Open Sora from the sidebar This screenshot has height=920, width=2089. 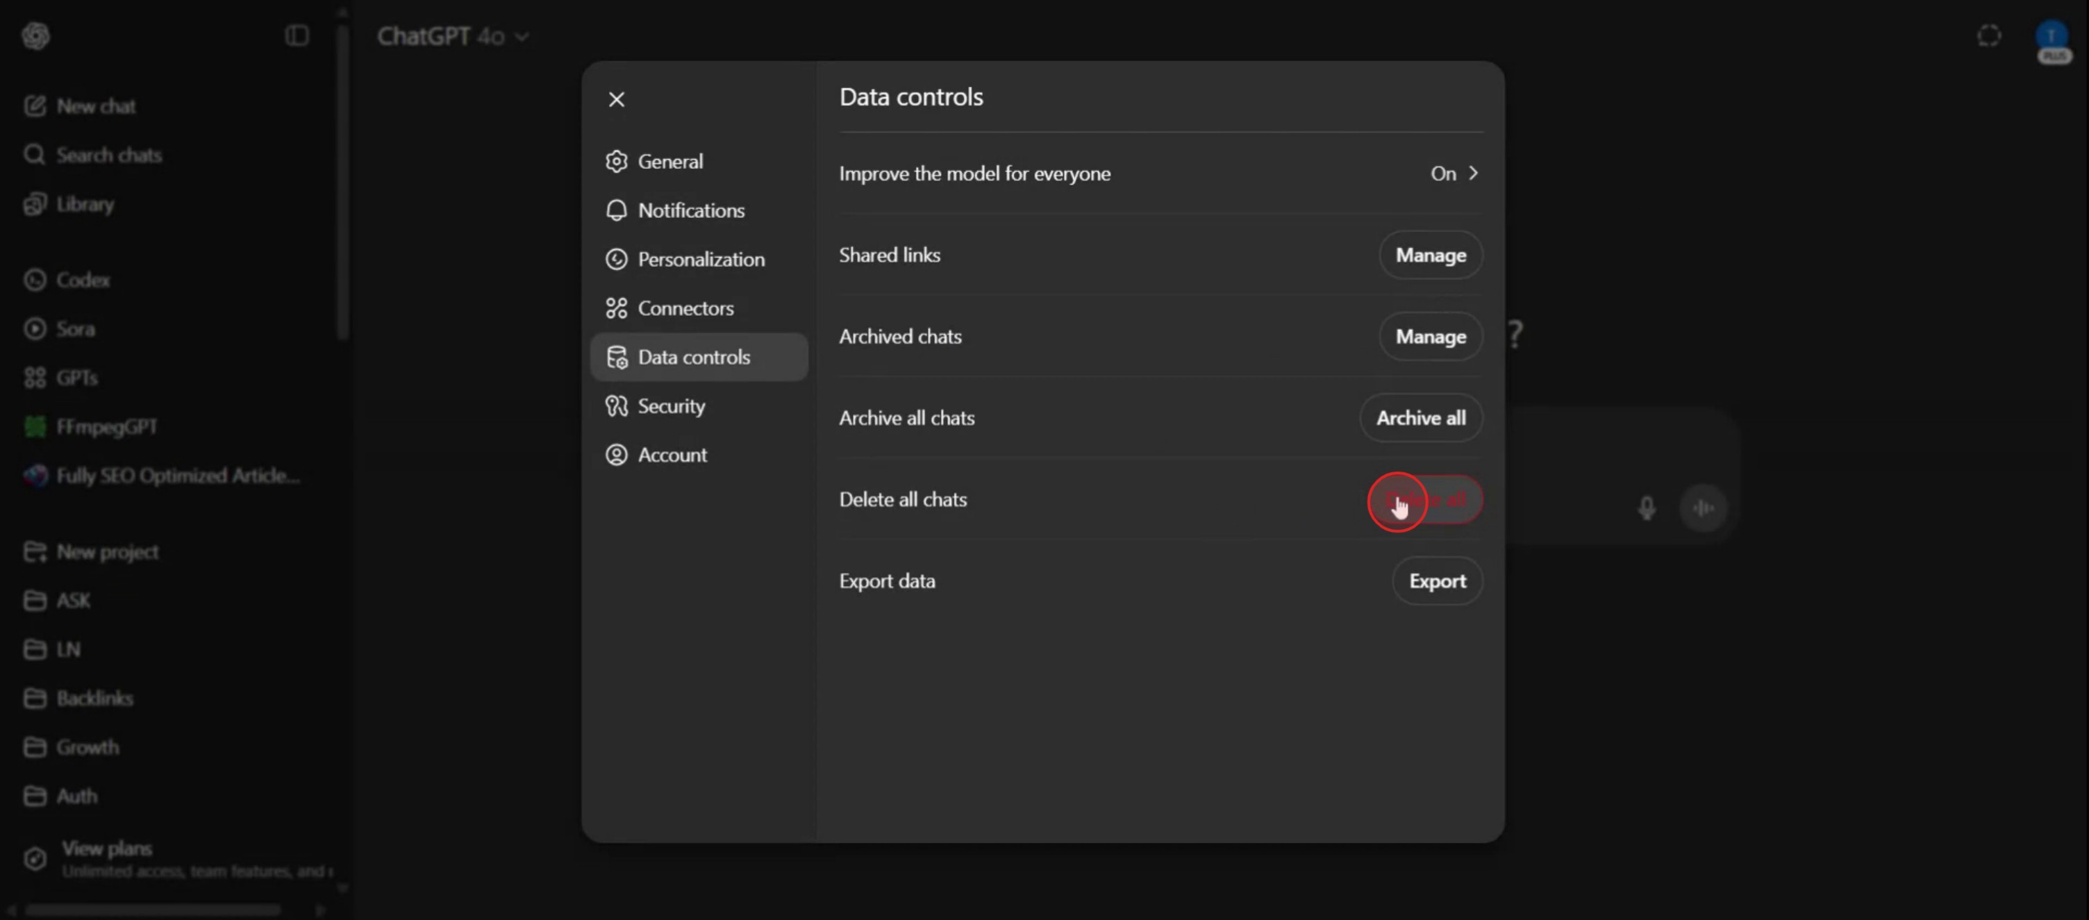point(170,329)
